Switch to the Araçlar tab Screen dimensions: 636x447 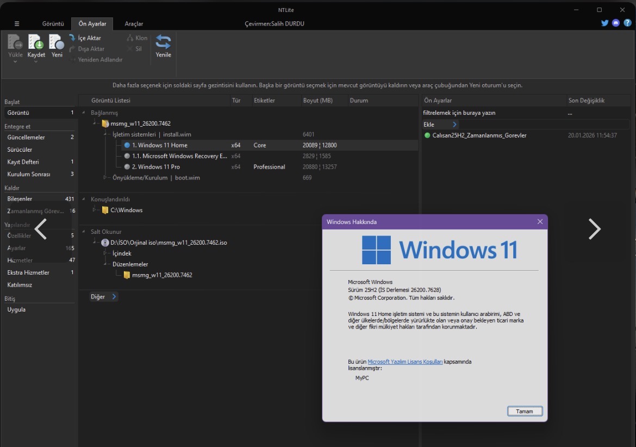[x=134, y=24]
